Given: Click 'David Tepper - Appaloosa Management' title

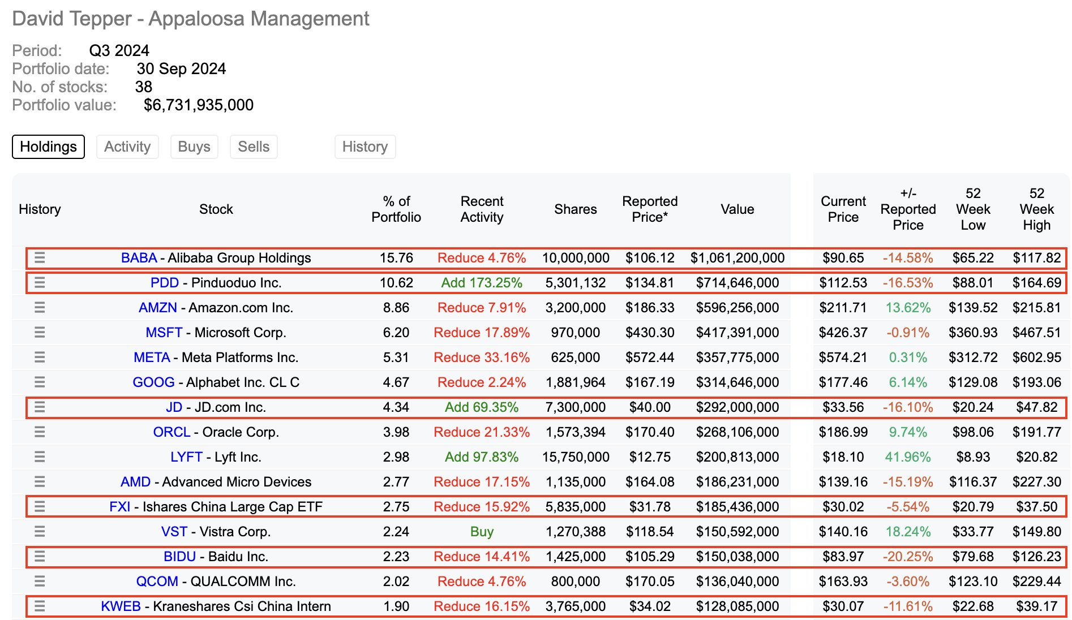Looking at the screenshot, I should 191,19.
